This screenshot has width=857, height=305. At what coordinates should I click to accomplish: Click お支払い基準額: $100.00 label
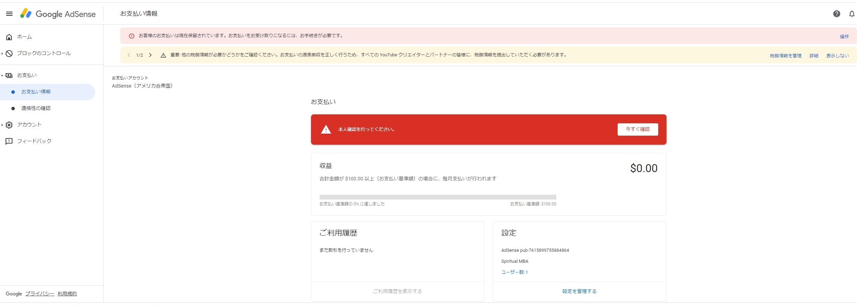[x=533, y=204]
